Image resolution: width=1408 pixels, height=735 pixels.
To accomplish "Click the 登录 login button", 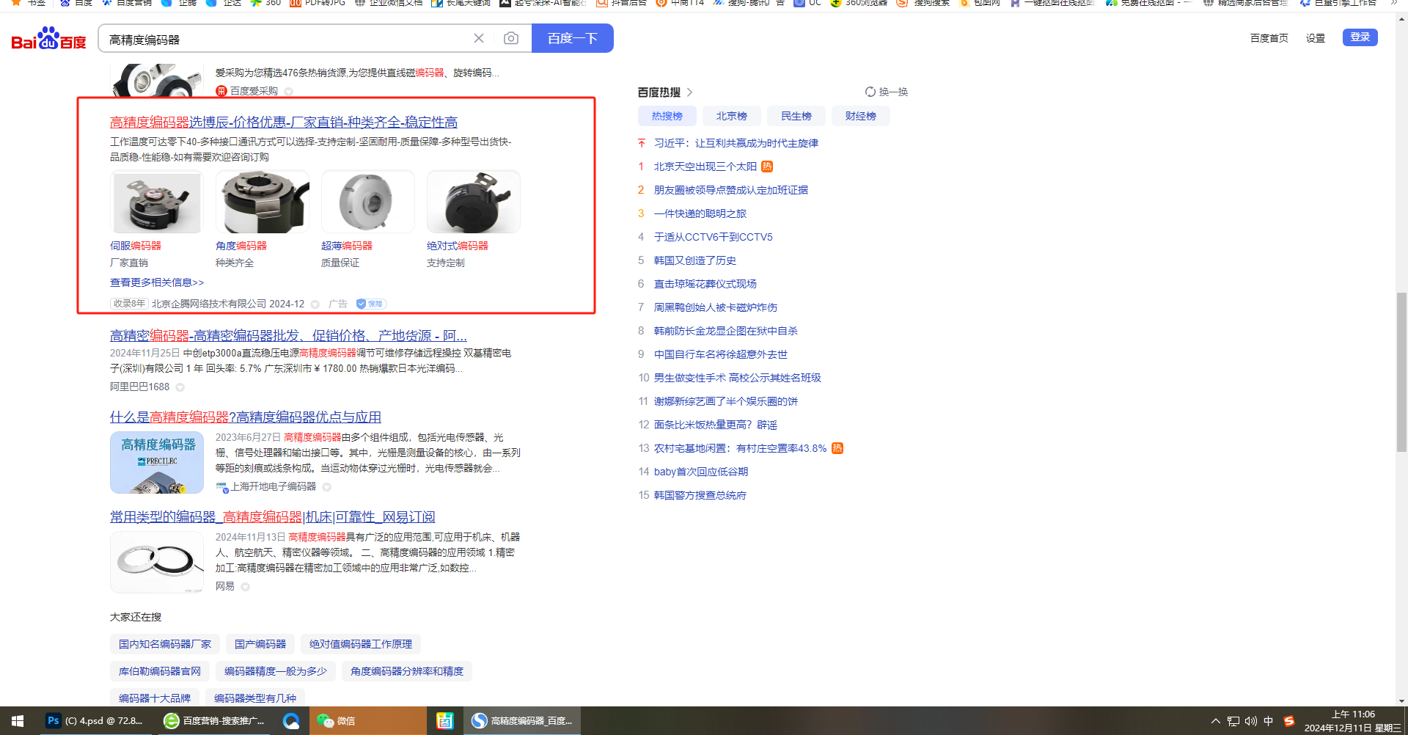I will point(1360,37).
